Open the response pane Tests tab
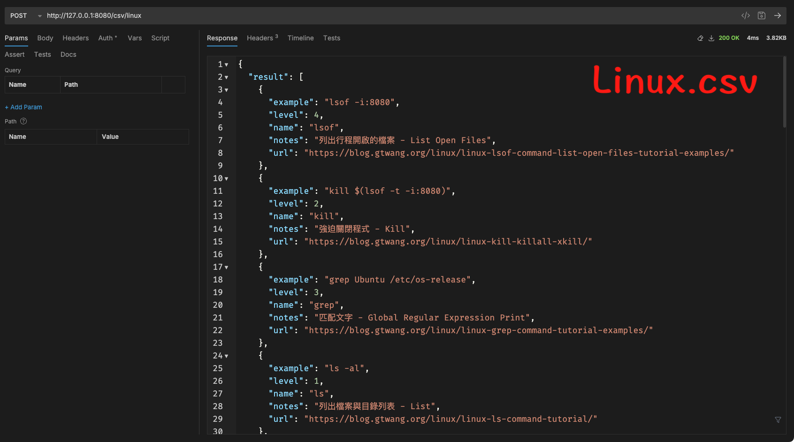The image size is (794, 442). tap(331, 38)
